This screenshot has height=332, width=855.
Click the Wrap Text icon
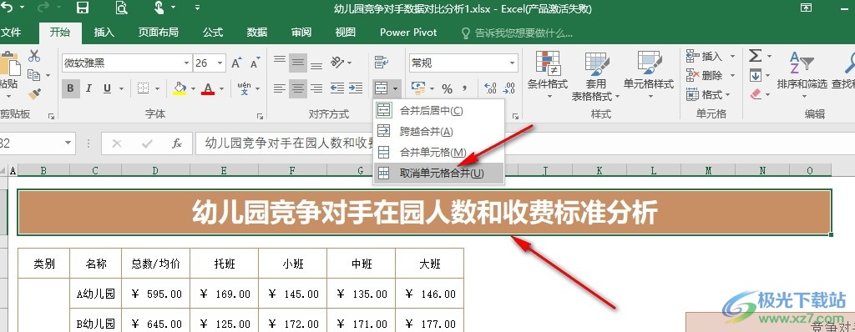[380, 63]
